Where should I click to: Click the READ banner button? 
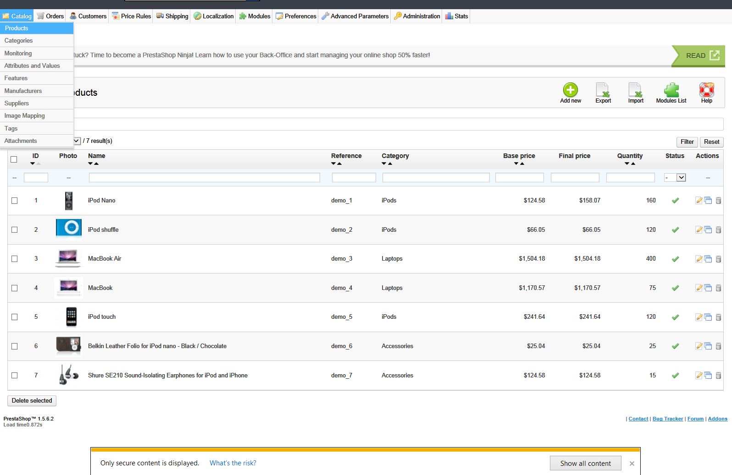pos(698,56)
